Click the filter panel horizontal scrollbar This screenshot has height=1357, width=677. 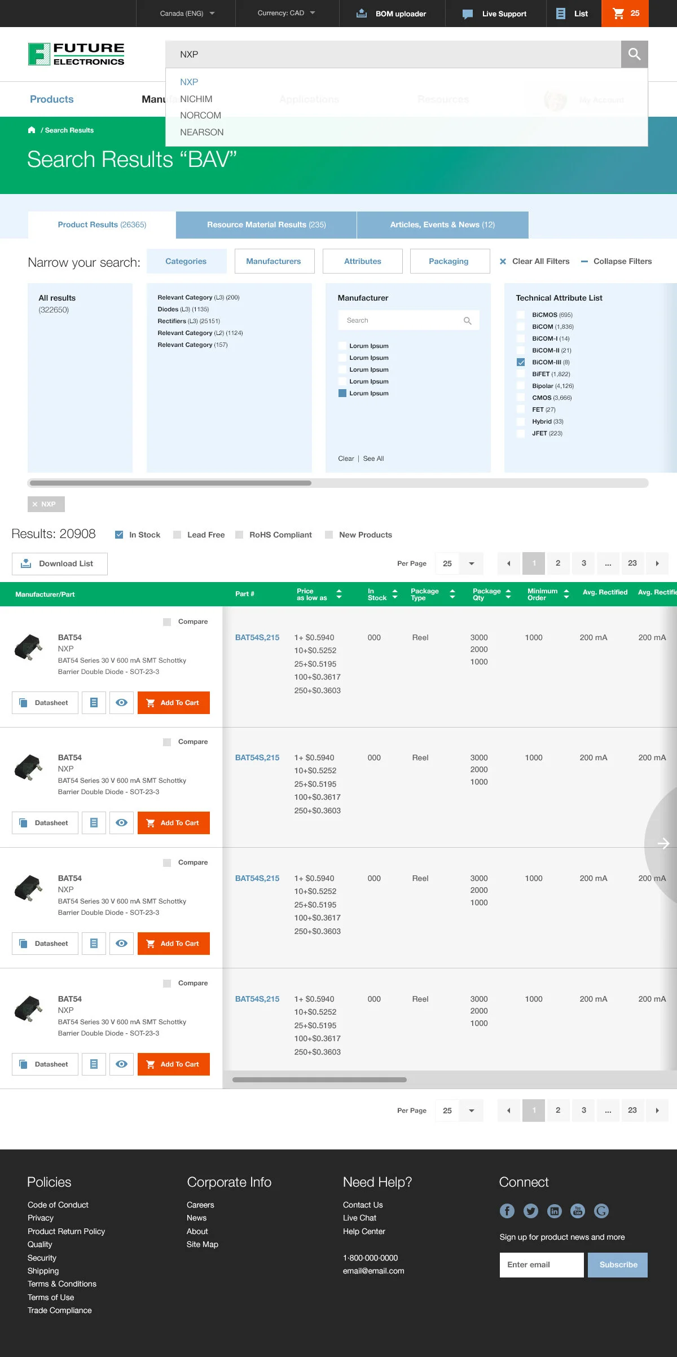(x=171, y=483)
